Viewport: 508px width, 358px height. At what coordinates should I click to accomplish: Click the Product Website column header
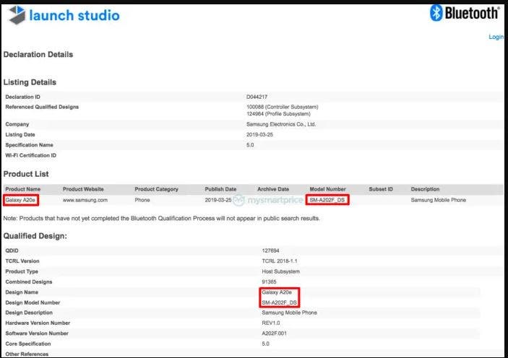click(x=83, y=189)
